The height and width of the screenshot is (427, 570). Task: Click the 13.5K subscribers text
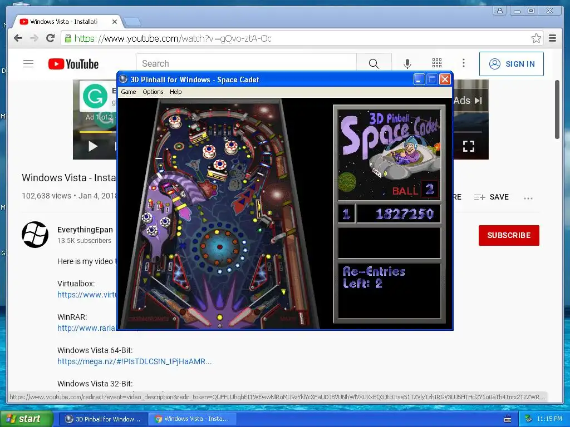point(84,240)
